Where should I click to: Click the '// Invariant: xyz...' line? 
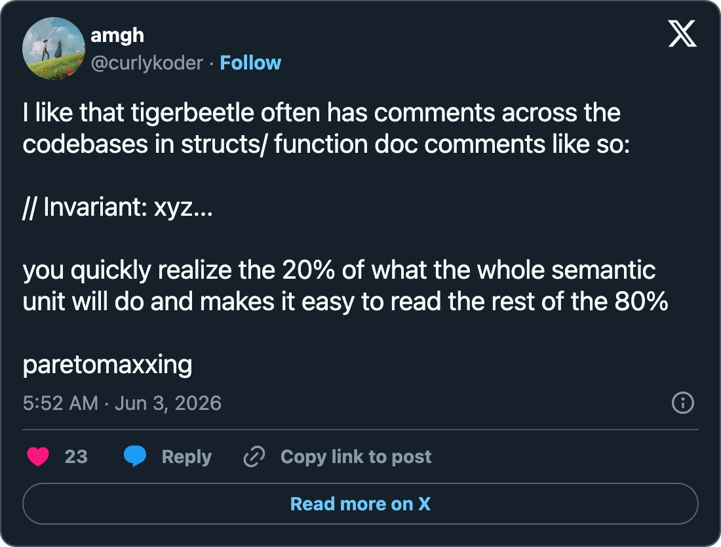pos(118,207)
